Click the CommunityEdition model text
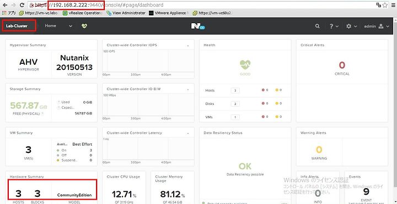The height and width of the screenshot is (204, 397). 74,195
